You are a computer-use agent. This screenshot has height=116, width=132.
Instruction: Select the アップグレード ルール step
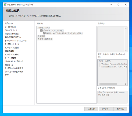pyautogui.click(x=12, y=44)
